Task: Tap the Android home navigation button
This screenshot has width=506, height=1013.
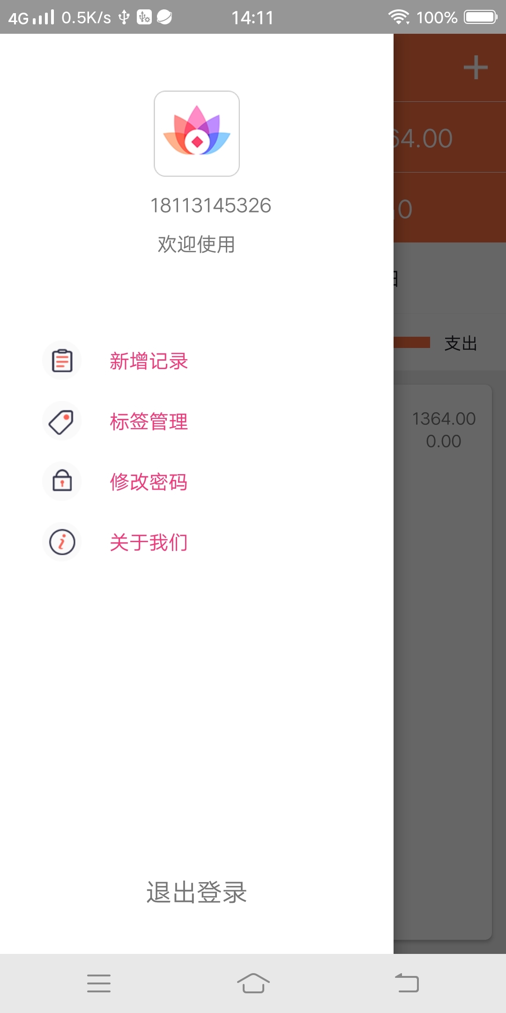Action: coord(253,983)
